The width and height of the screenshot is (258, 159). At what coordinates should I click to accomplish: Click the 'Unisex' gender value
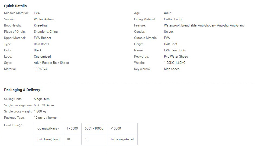tap(169, 32)
